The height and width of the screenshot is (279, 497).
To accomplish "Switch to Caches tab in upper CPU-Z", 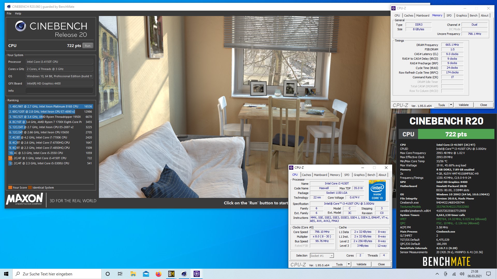I will pyautogui.click(x=408, y=16).
